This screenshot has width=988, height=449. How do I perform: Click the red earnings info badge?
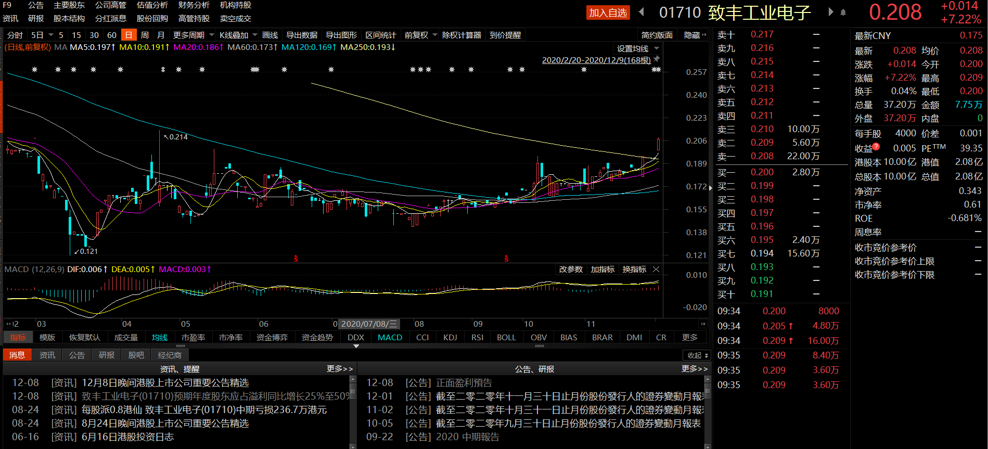876,147
